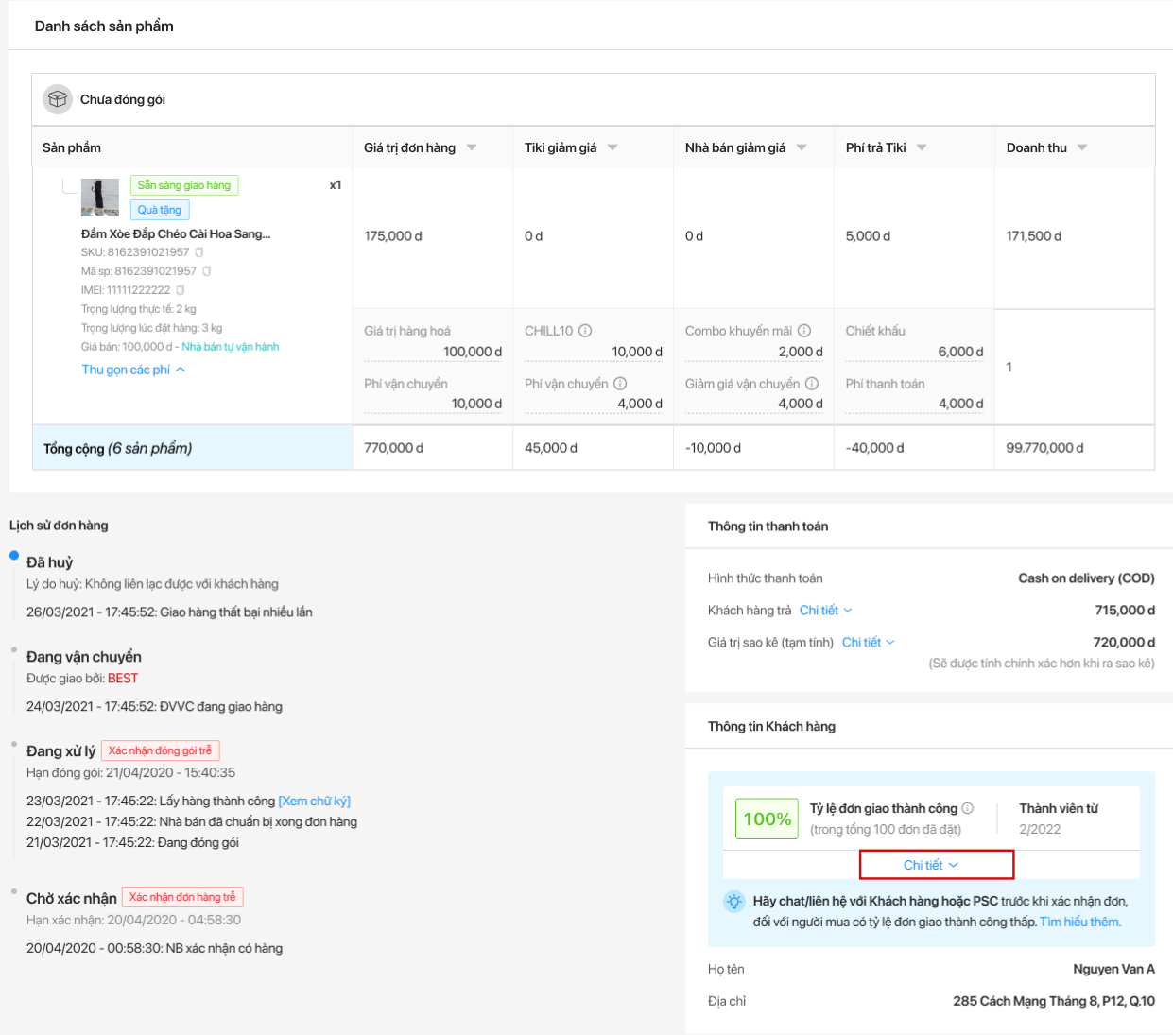Viewport: 1173px width, 1035px height.
Task: Click the Phí thanh toán 4,000 đ value
Action: pos(960,404)
